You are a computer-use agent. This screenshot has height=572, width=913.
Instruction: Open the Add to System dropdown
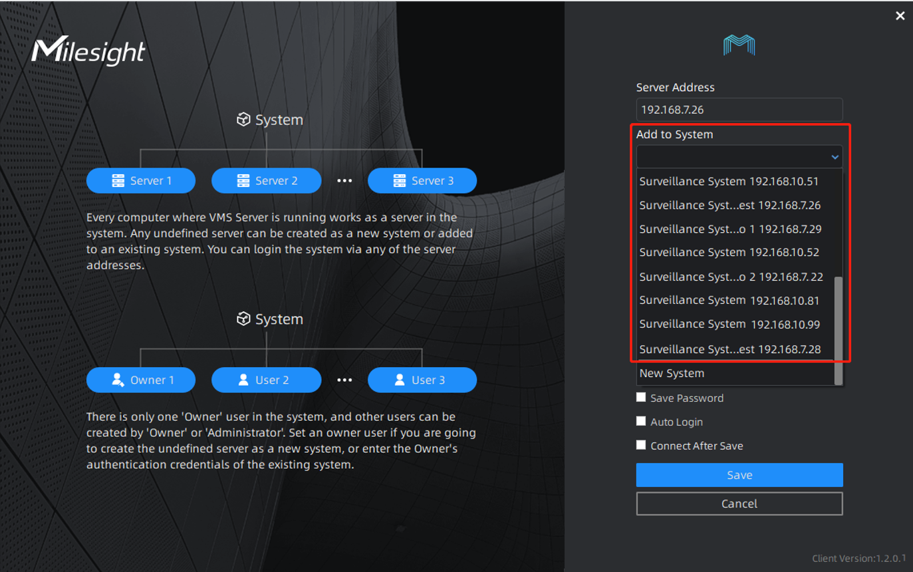tap(739, 157)
